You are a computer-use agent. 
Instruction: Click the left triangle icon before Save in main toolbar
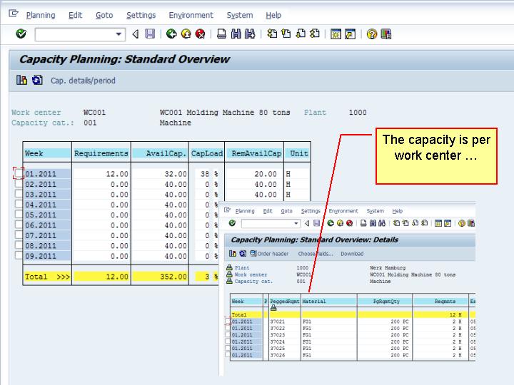coord(136,34)
